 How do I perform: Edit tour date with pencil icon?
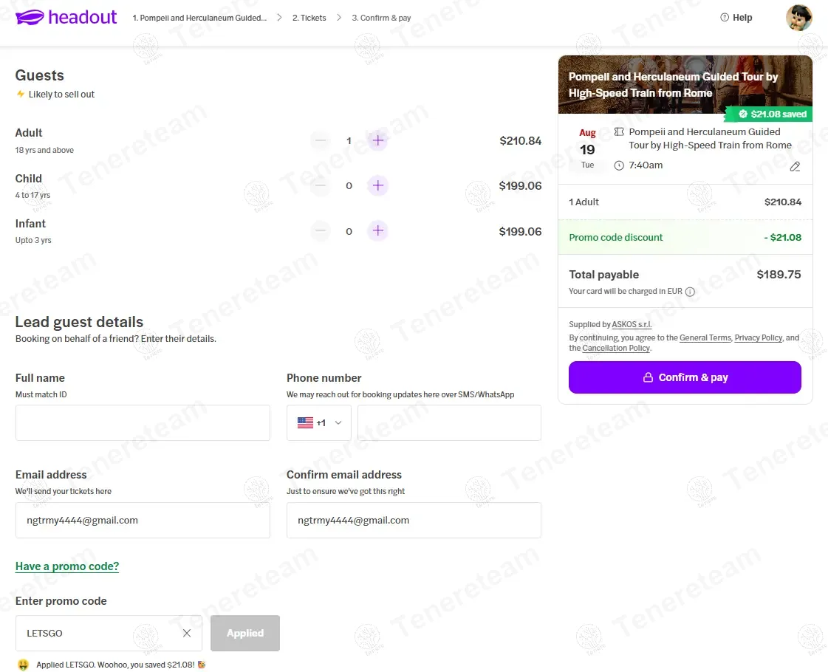point(795,167)
